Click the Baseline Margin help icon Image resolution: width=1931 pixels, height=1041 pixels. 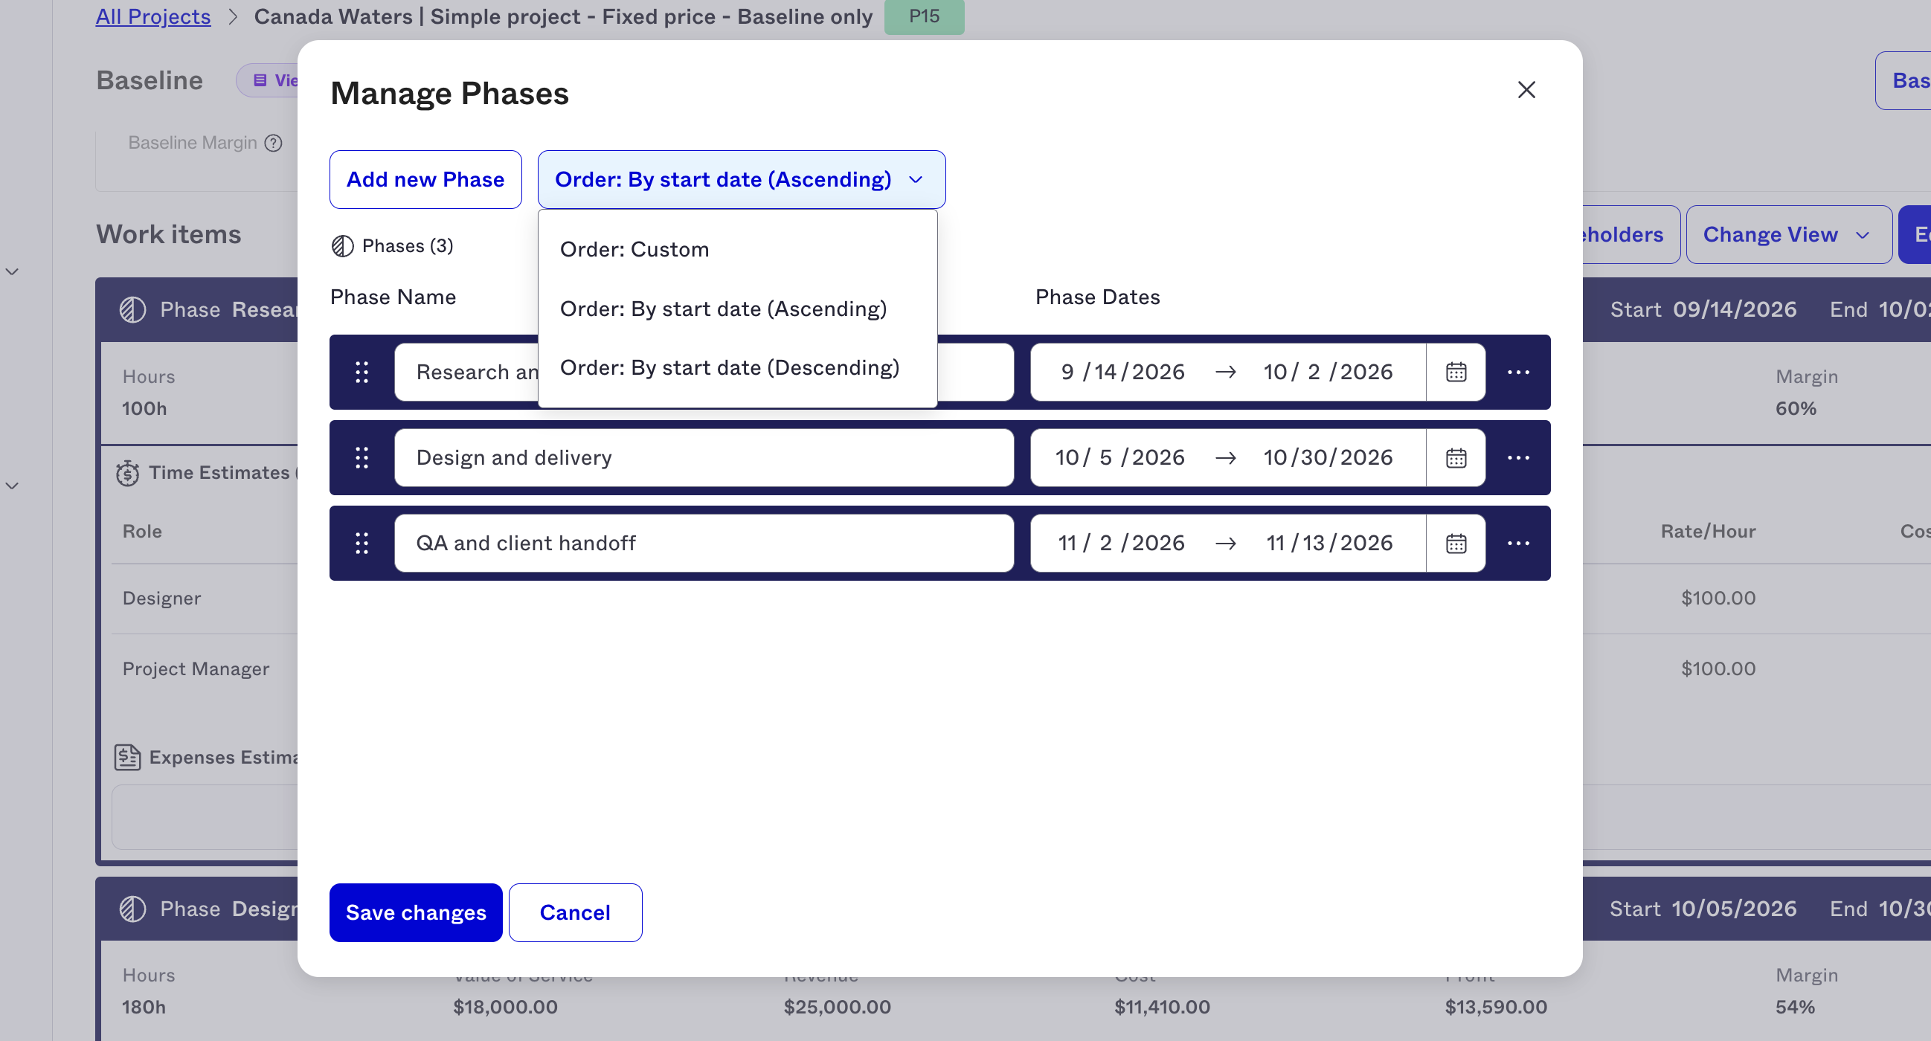pos(274,143)
